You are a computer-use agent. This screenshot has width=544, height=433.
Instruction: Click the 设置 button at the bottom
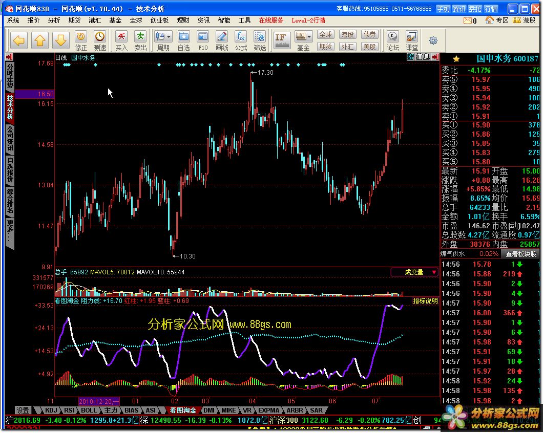click(x=23, y=410)
